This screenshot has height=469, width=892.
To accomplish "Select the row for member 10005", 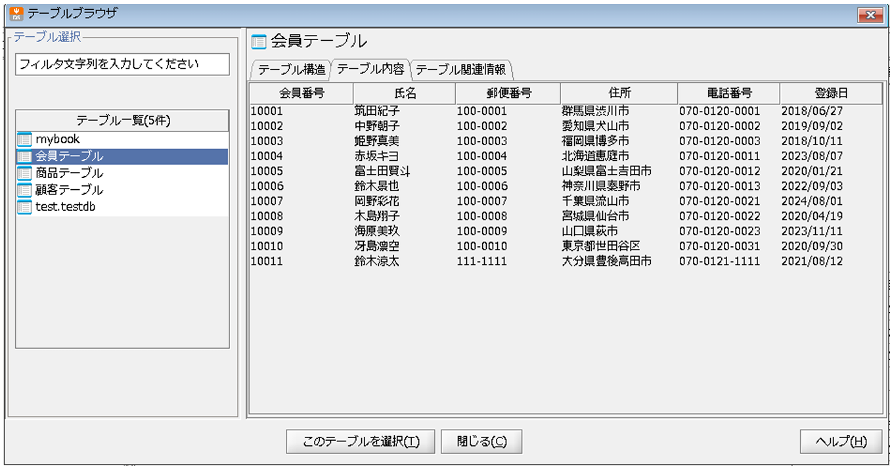I will coord(267,171).
